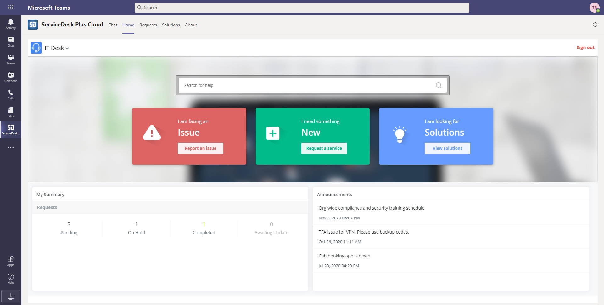The width and height of the screenshot is (604, 305).
Task: Click Report an issue button
Action: coord(200,148)
